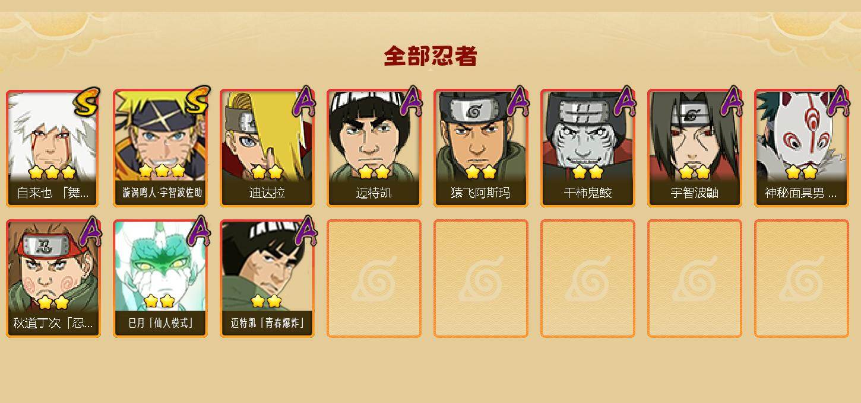861x403 pixels.
Task: Select the 迈特凯 ninja portrait
Action: click(374, 148)
